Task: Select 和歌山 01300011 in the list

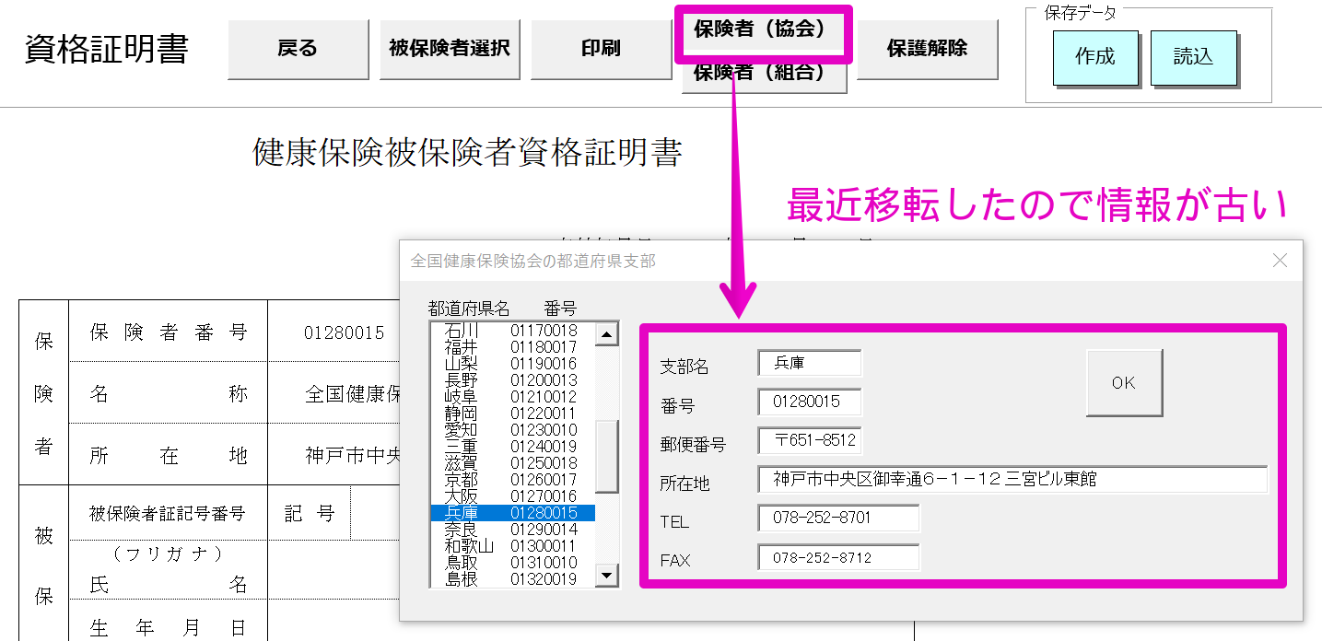Action: (x=512, y=545)
